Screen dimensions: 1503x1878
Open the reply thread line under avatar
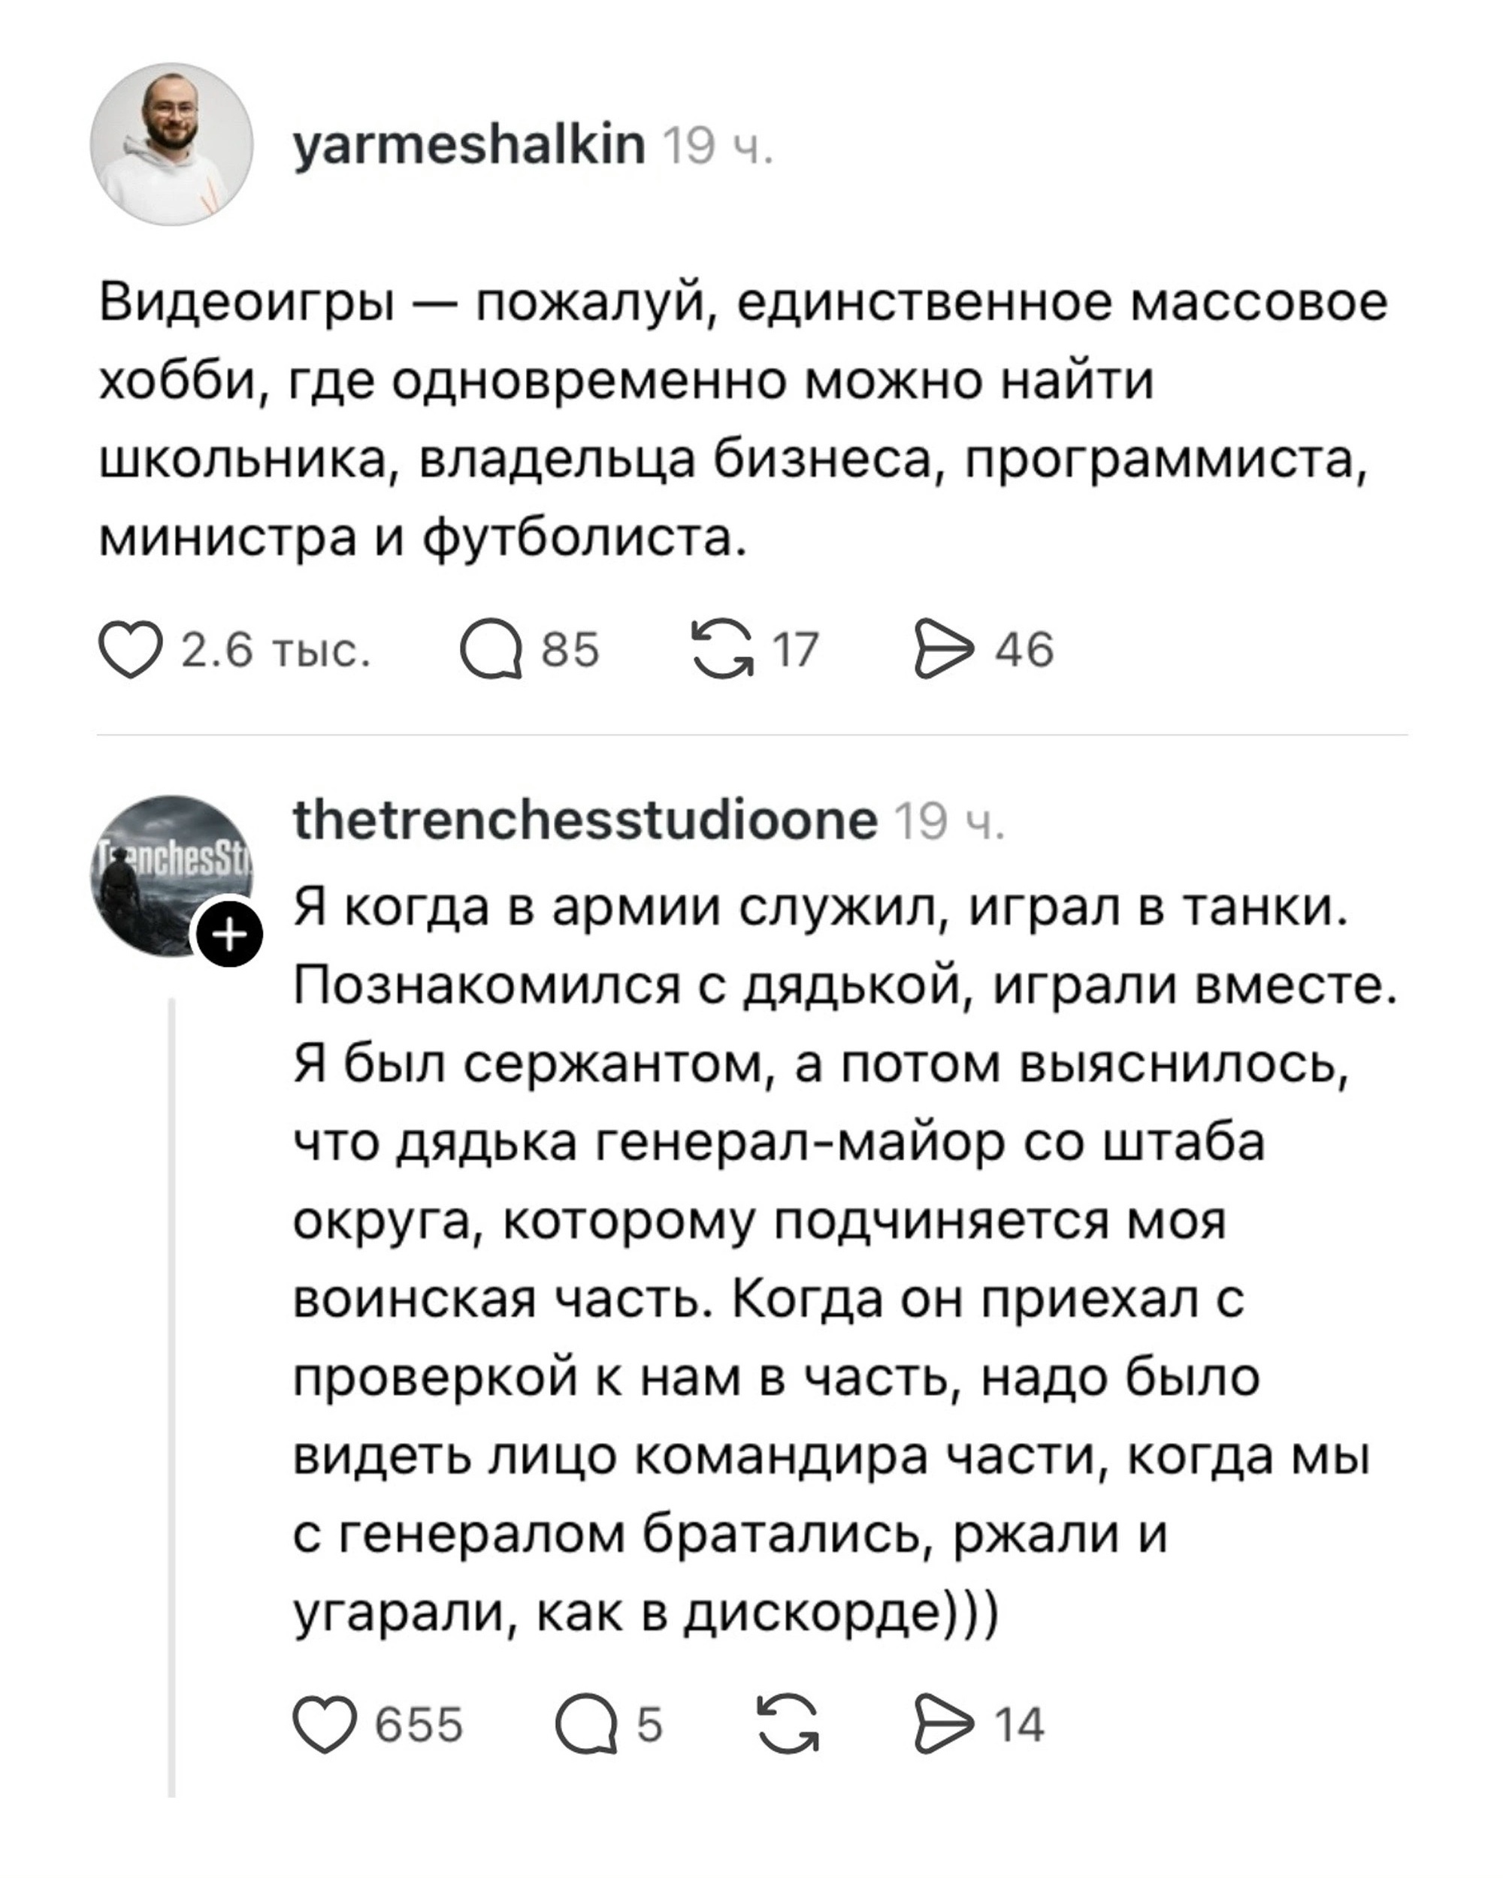(x=171, y=1397)
